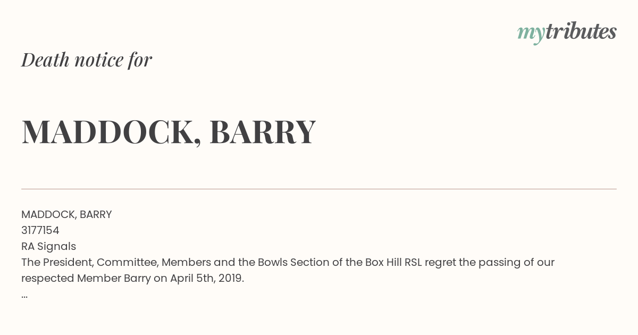Click the 'Death notice for' heading

coord(87,60)
